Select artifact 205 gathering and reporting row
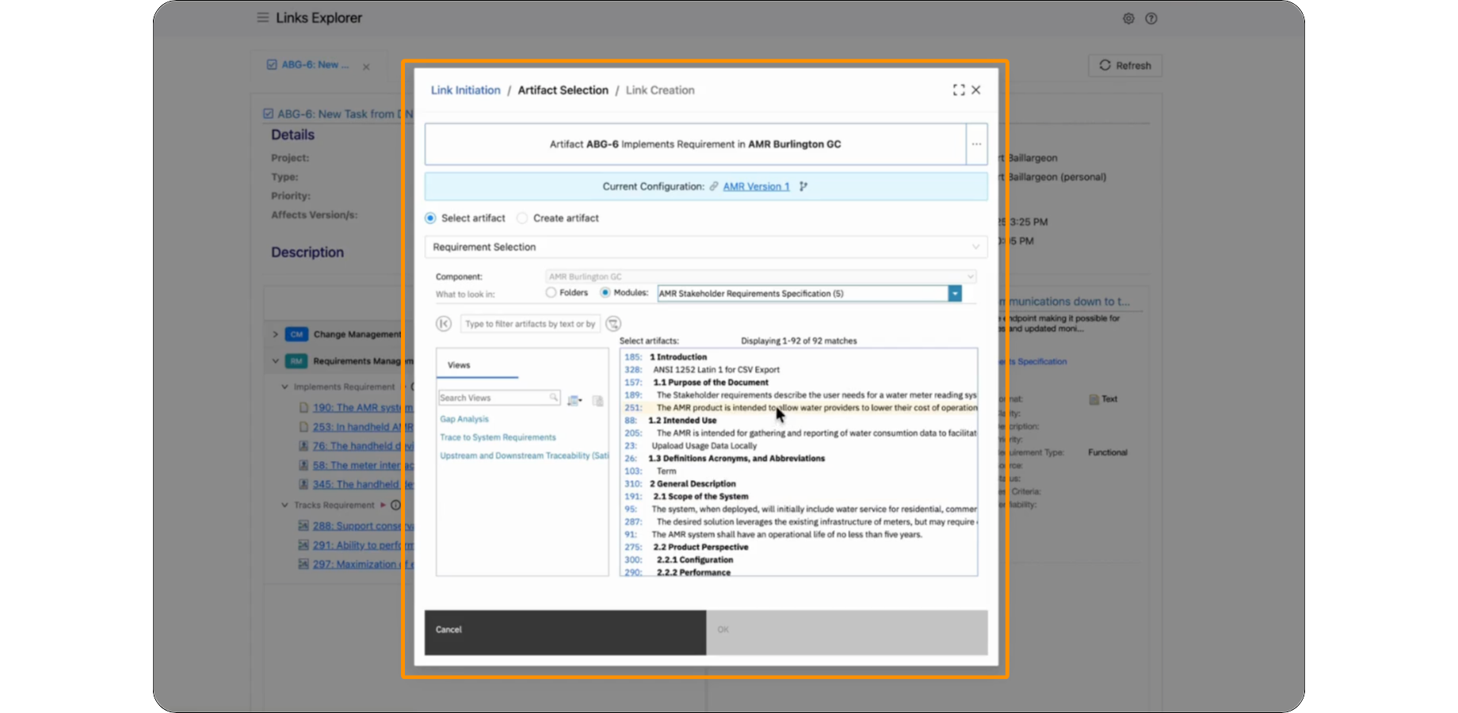Image resolution: width=1458 pixels, height=713 pixels. pos(800,433)
